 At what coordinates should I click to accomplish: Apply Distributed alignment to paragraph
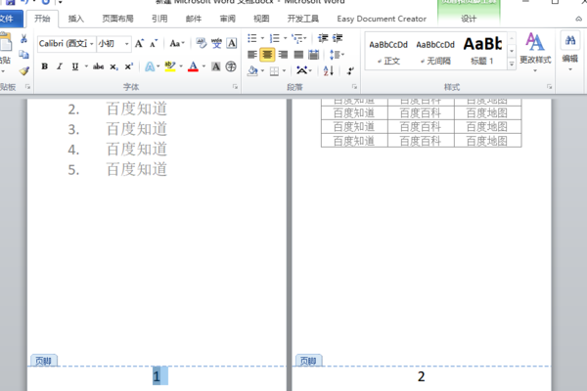[x=314, y=55]
